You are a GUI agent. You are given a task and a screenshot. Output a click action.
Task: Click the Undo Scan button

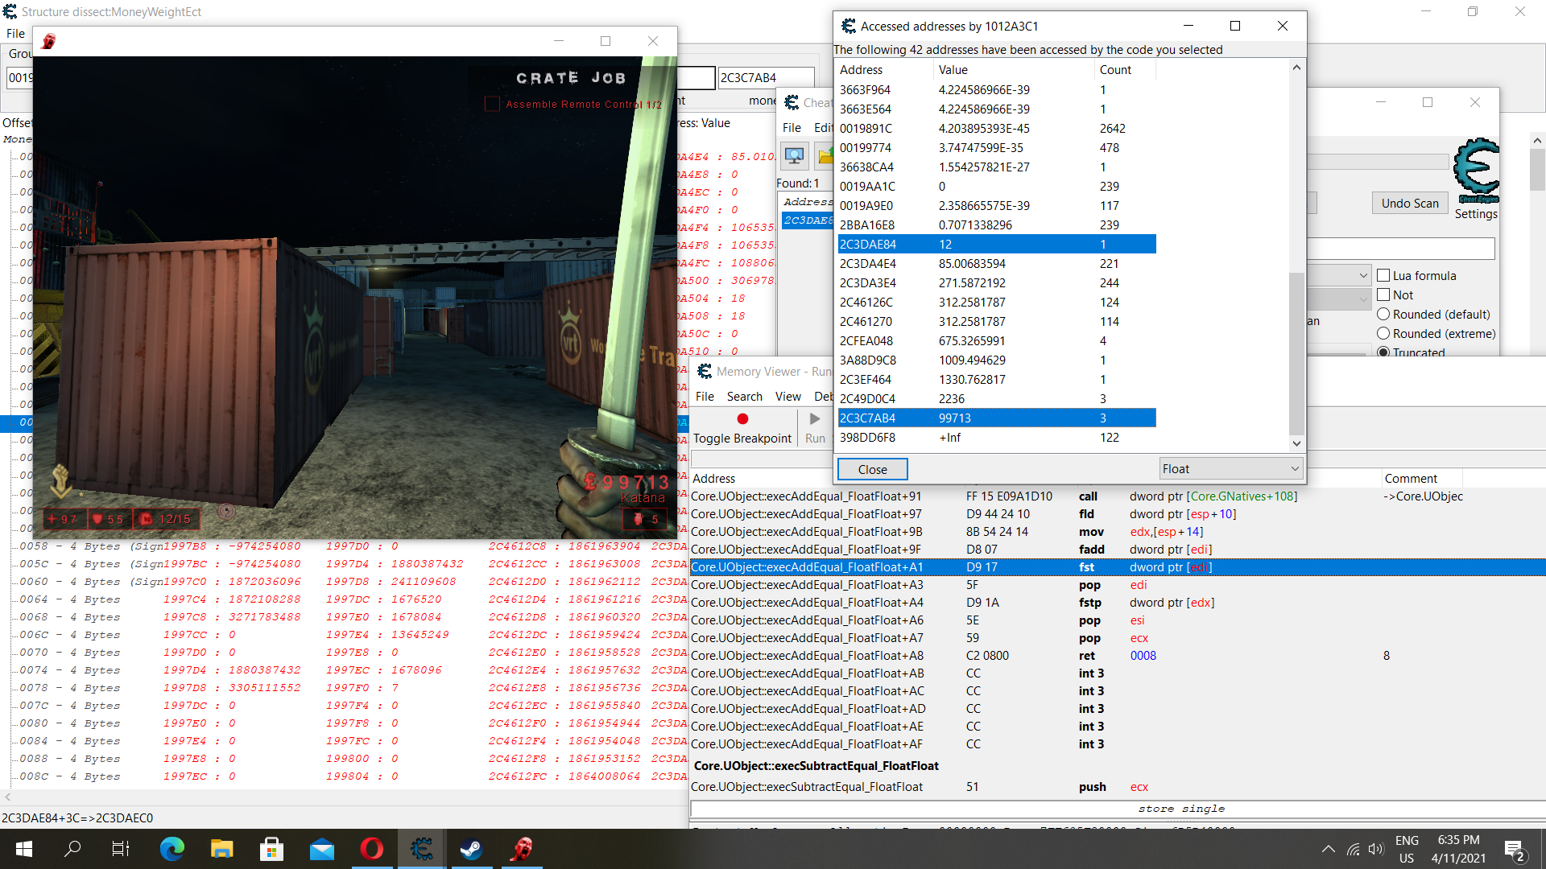[1409, 203]
